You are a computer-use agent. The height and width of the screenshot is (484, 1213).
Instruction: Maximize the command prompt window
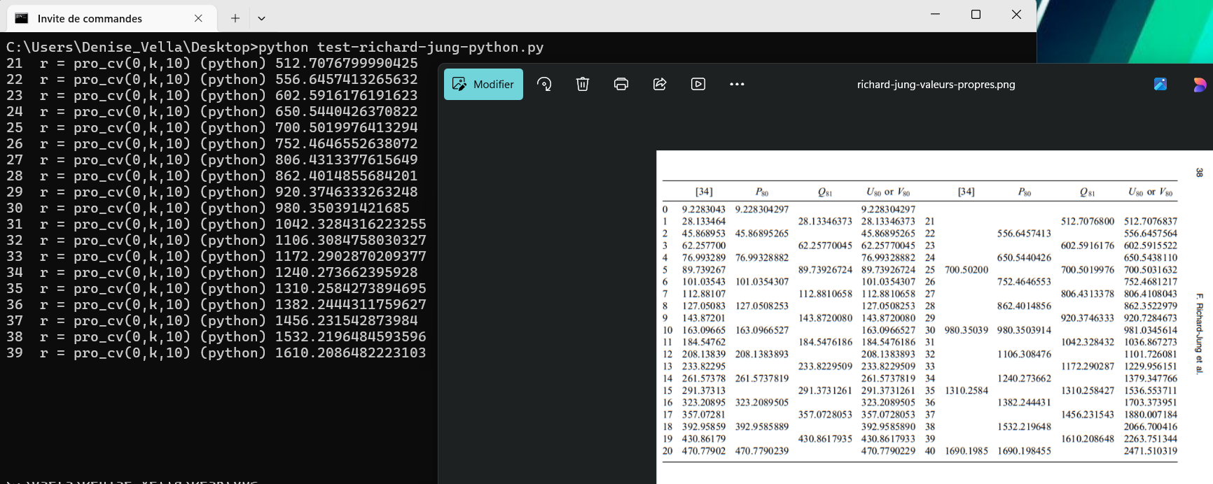(976, 15)
